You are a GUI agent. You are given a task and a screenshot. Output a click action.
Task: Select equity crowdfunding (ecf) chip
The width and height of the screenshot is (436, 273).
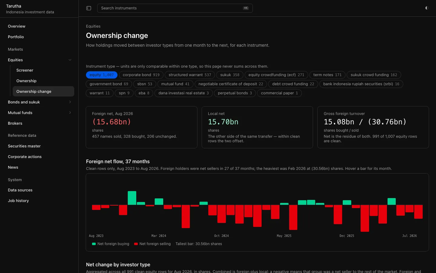276,75
